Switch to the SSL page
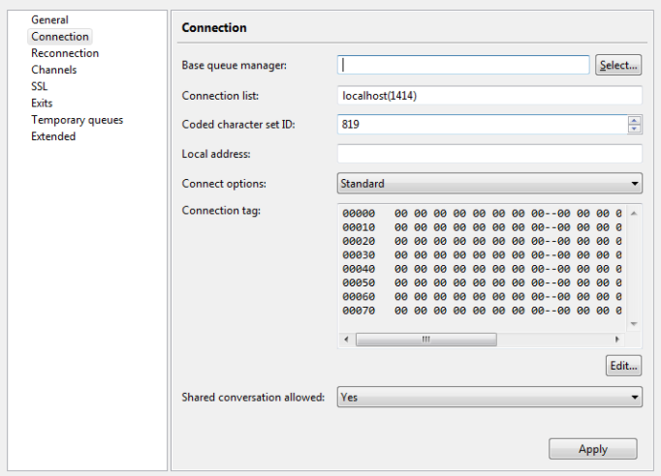This screenshot has height=476, width=661. coord(39,86)
